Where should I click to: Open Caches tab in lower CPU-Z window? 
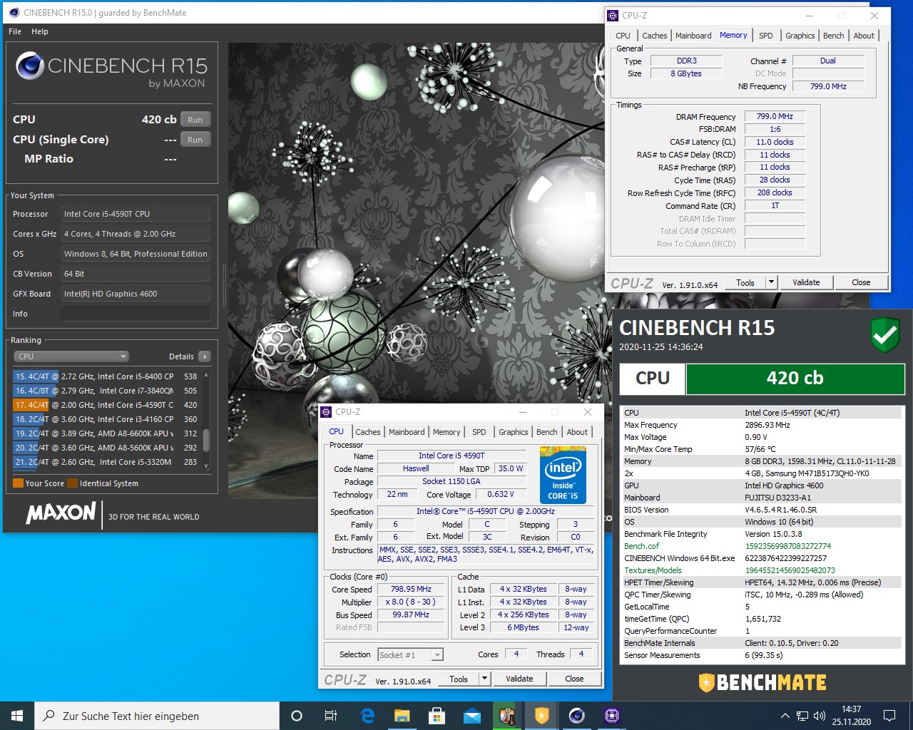pyautogui.click(x=368, y=432)
